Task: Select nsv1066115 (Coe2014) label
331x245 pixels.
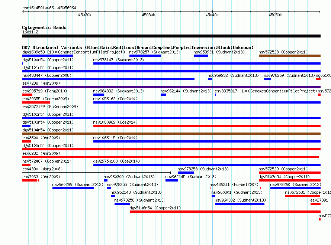Action: (x=115, y=138)
